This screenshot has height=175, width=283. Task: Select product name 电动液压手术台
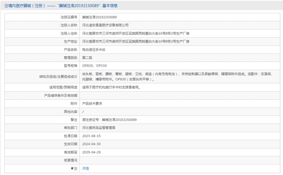[94, 50]
